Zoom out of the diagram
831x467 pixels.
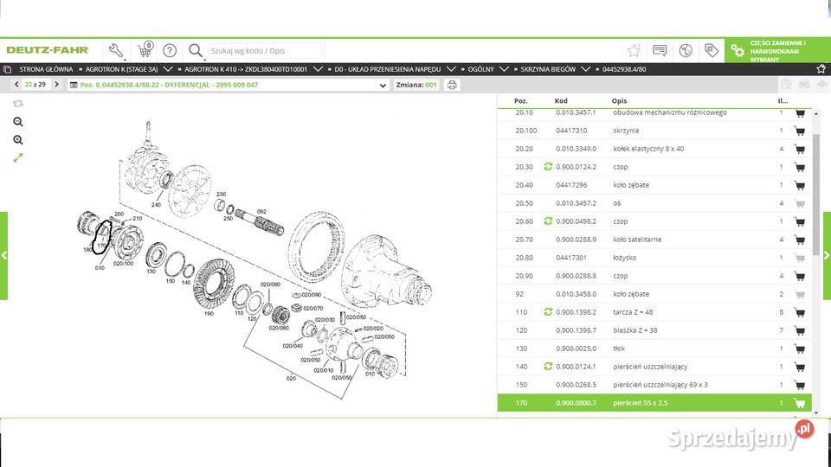18,122
